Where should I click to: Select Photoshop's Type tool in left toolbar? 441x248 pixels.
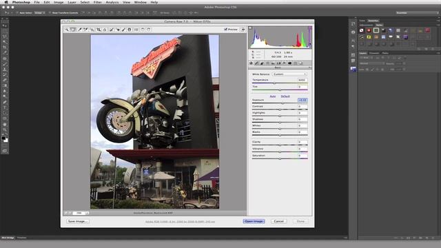tap(5, 107)
